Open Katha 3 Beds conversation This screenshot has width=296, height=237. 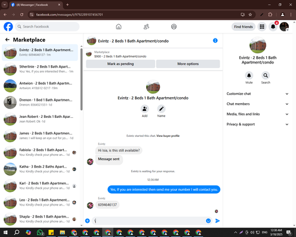pos(40,169)
